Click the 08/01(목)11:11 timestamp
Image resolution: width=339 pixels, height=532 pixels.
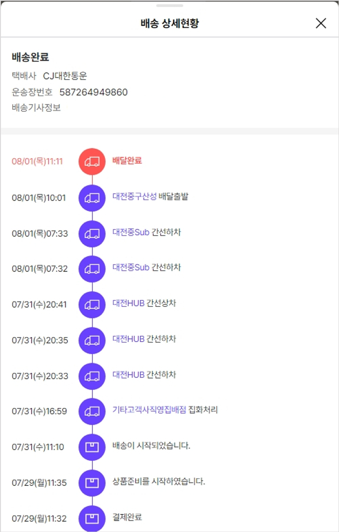(37, 162)
